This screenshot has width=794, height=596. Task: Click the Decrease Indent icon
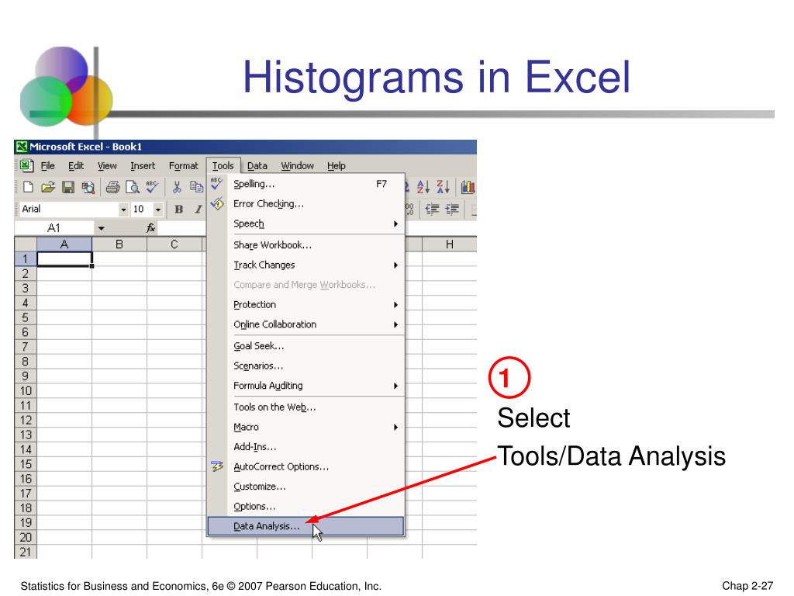click(432, 209)
